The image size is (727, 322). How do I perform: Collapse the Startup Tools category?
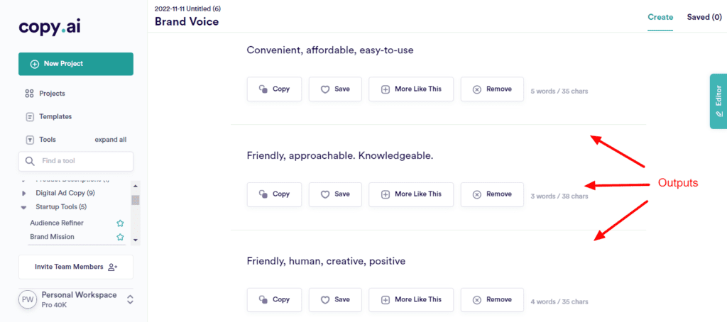(26, 207)
